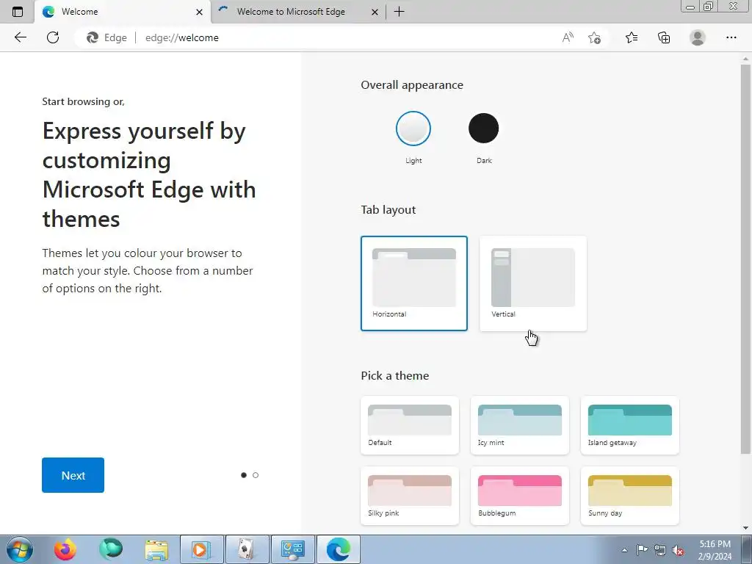The height and width of the screenshot is (564, 752).
Task: Open the media player taskbar icon
Action: (x=202, y=549)
